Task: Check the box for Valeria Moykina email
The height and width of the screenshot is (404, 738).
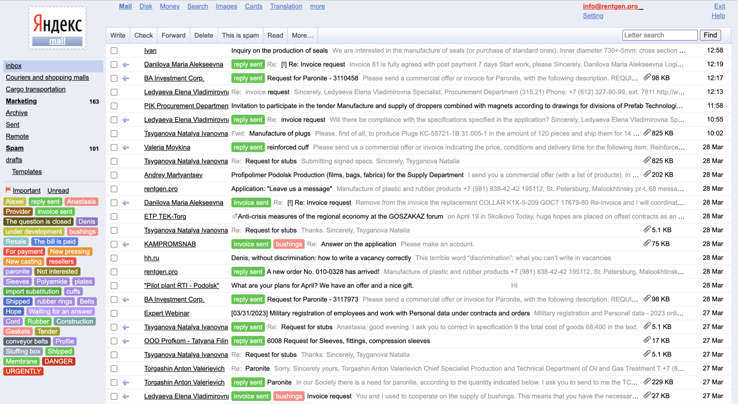Action: 114,148
